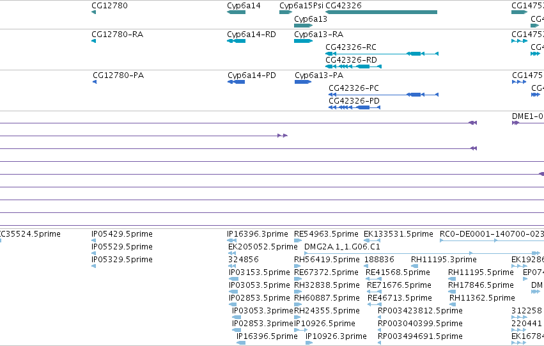The height and width of the screenshot is (346, 544).
Task: Click the CG42326-RD transcript label
Action: 351,60
